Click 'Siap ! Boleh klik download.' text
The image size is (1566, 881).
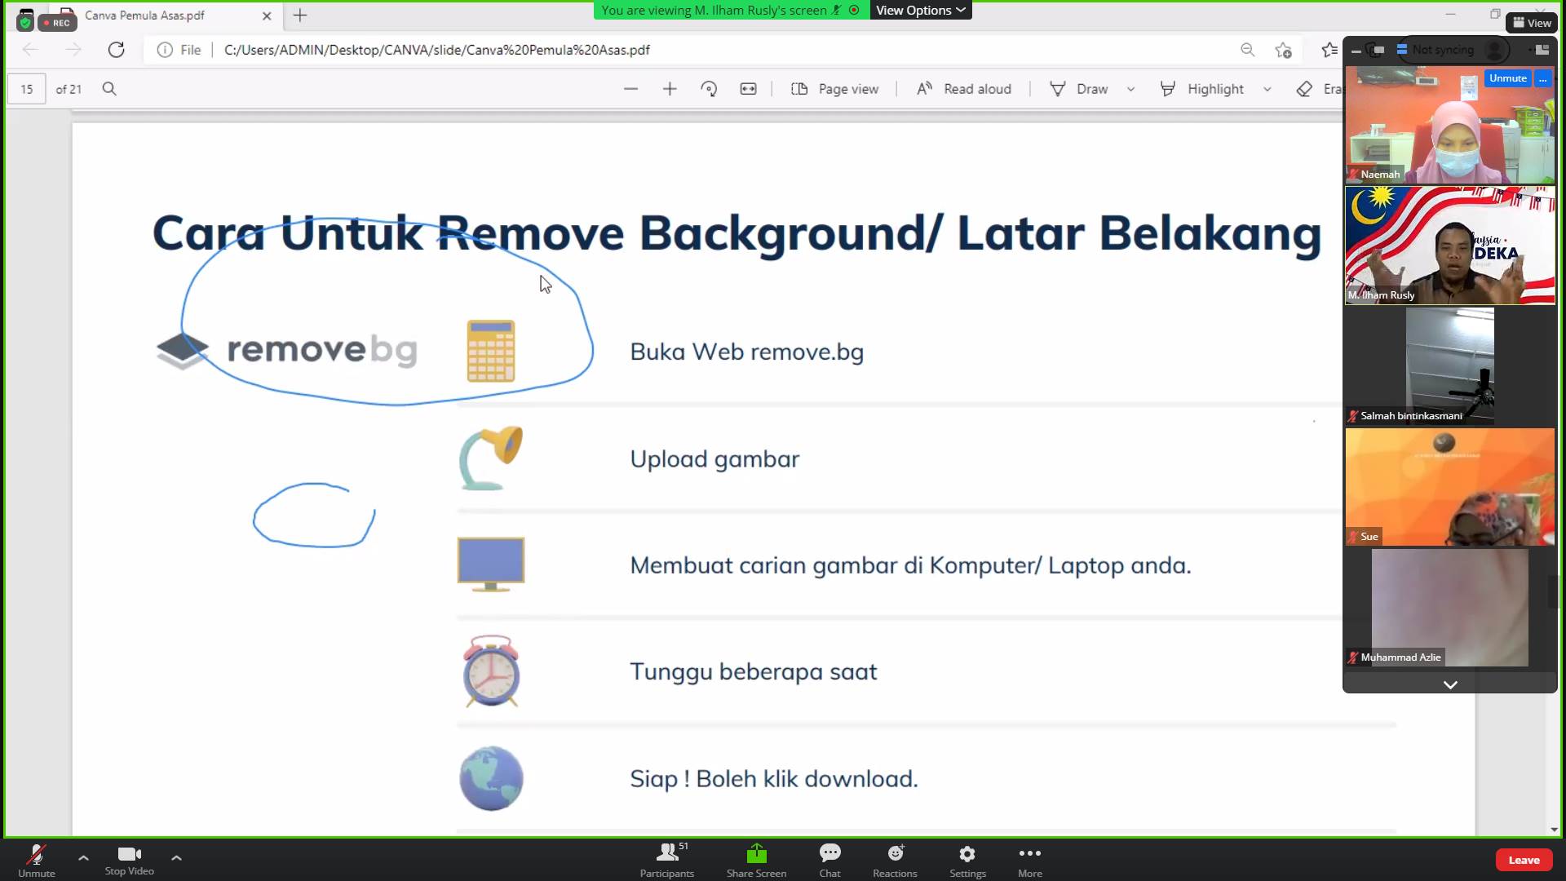774,779
